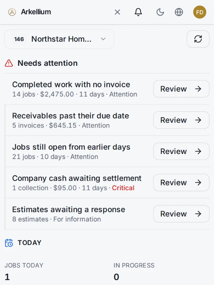Select the 146 company number badge
The width and height of the screenshot is (214, 285).
pos(19,39)
